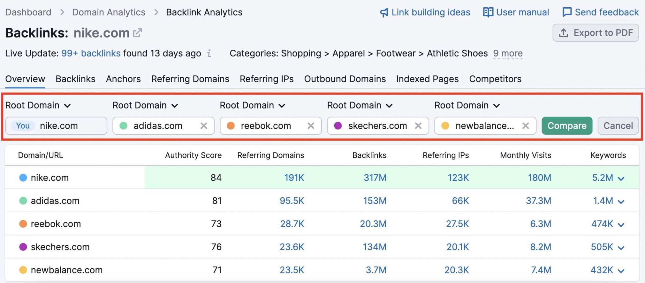Click the Backlink Analytics breadcrumb

click(x=204, y=12)
